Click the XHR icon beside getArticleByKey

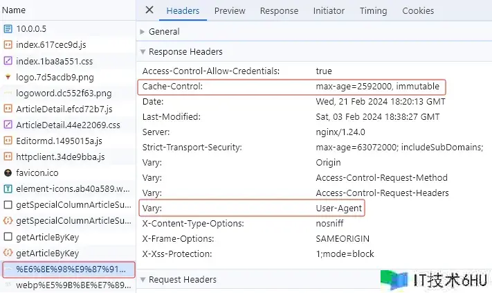pos(8,253)
